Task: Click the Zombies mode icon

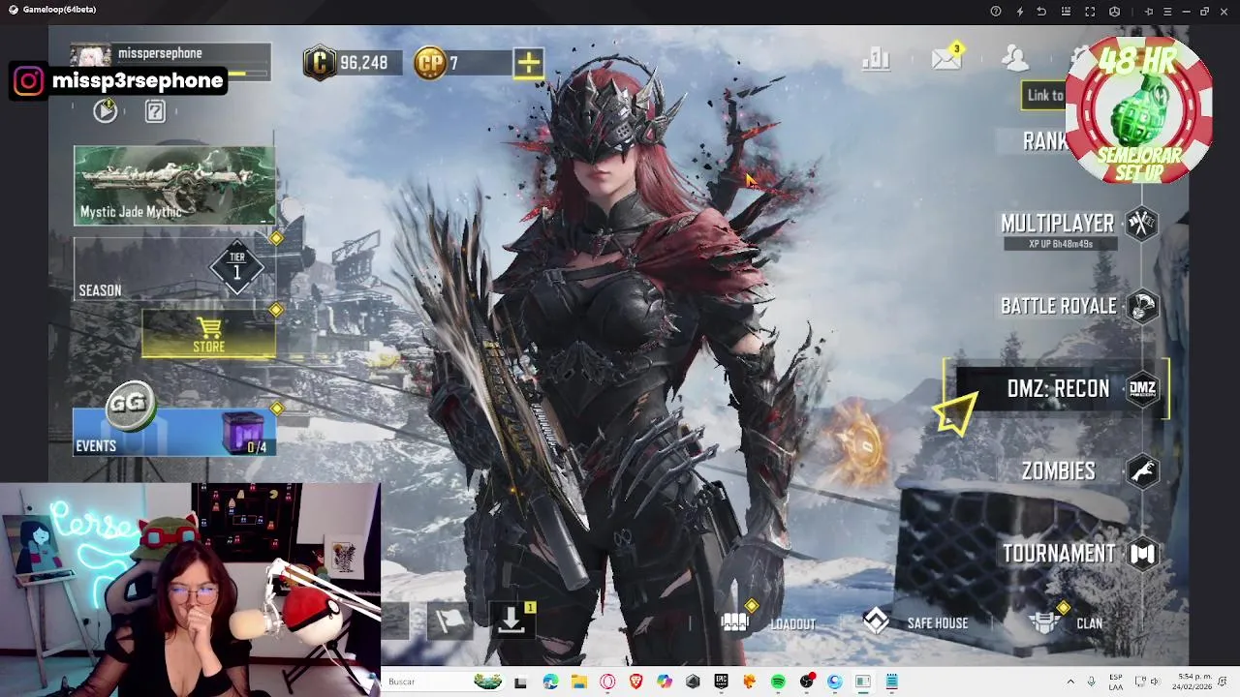Action: 1143,471
